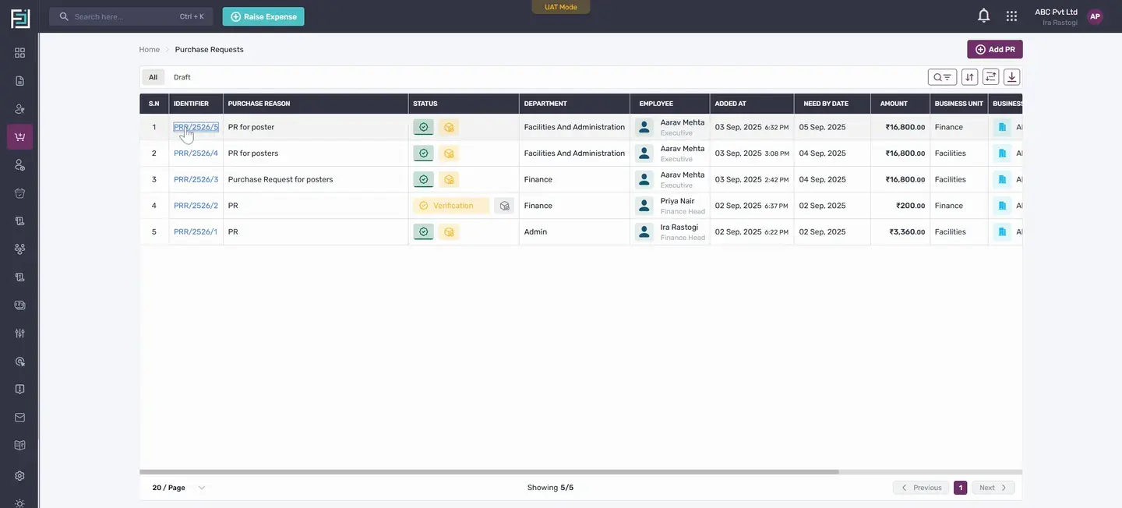This screenshot has width=1122, height=508.
Task: Open purchase request PRR/2526/3
Action: [196, 179]
